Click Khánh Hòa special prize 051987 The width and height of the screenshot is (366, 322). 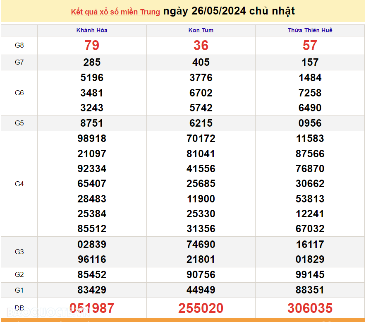92,308
